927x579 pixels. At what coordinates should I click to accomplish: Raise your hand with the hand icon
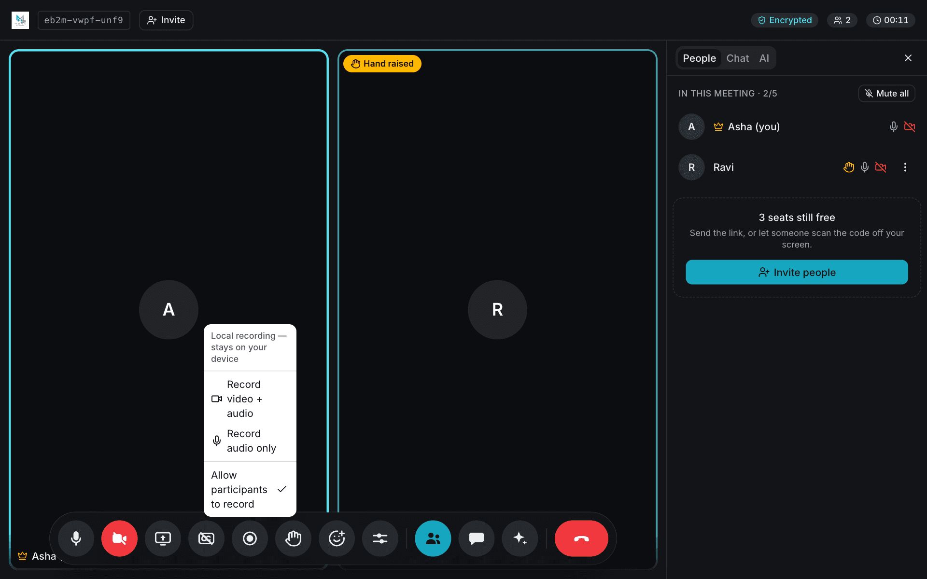293,538
